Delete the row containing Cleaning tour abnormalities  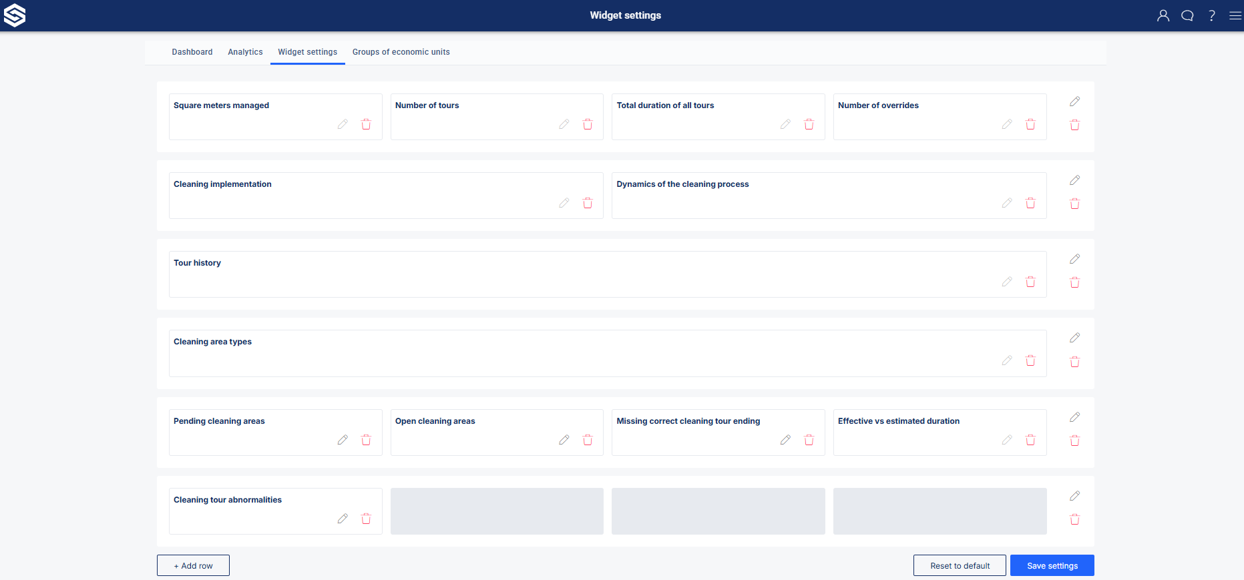[x=1074, y=519]
